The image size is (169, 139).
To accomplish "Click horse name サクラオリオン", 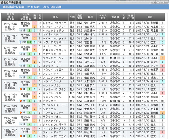I will 52,117.
